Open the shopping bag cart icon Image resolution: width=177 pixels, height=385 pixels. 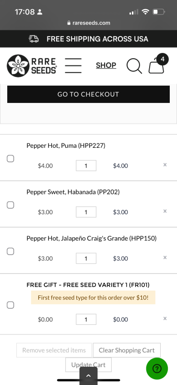157,65
